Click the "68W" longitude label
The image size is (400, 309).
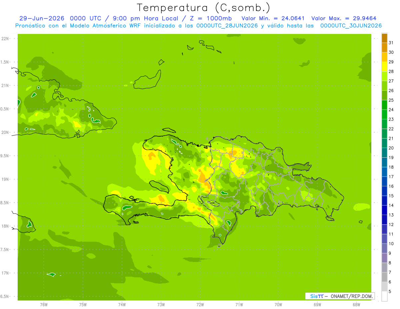click(356, 305)
